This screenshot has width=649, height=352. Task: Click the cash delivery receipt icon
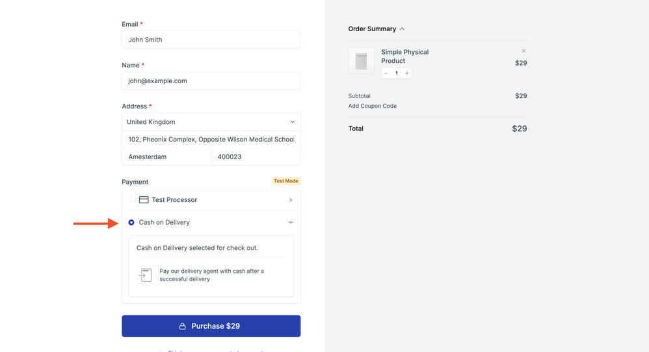point(145,275)
